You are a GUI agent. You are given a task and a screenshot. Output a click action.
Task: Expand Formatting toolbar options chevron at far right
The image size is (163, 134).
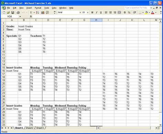[161, 12]
